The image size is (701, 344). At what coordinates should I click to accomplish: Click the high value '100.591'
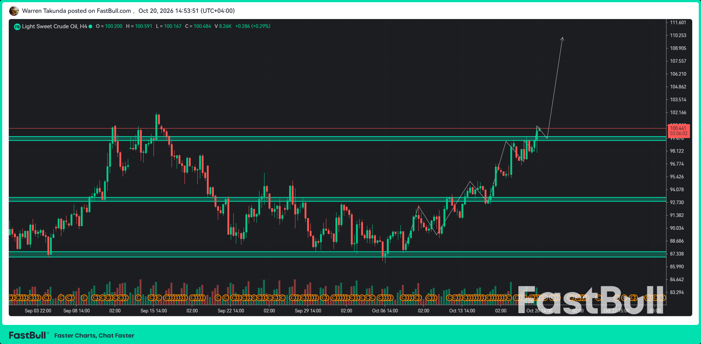144,26
